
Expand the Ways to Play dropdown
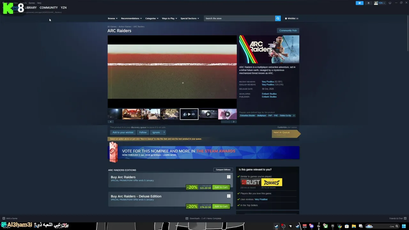pos(169,19)
